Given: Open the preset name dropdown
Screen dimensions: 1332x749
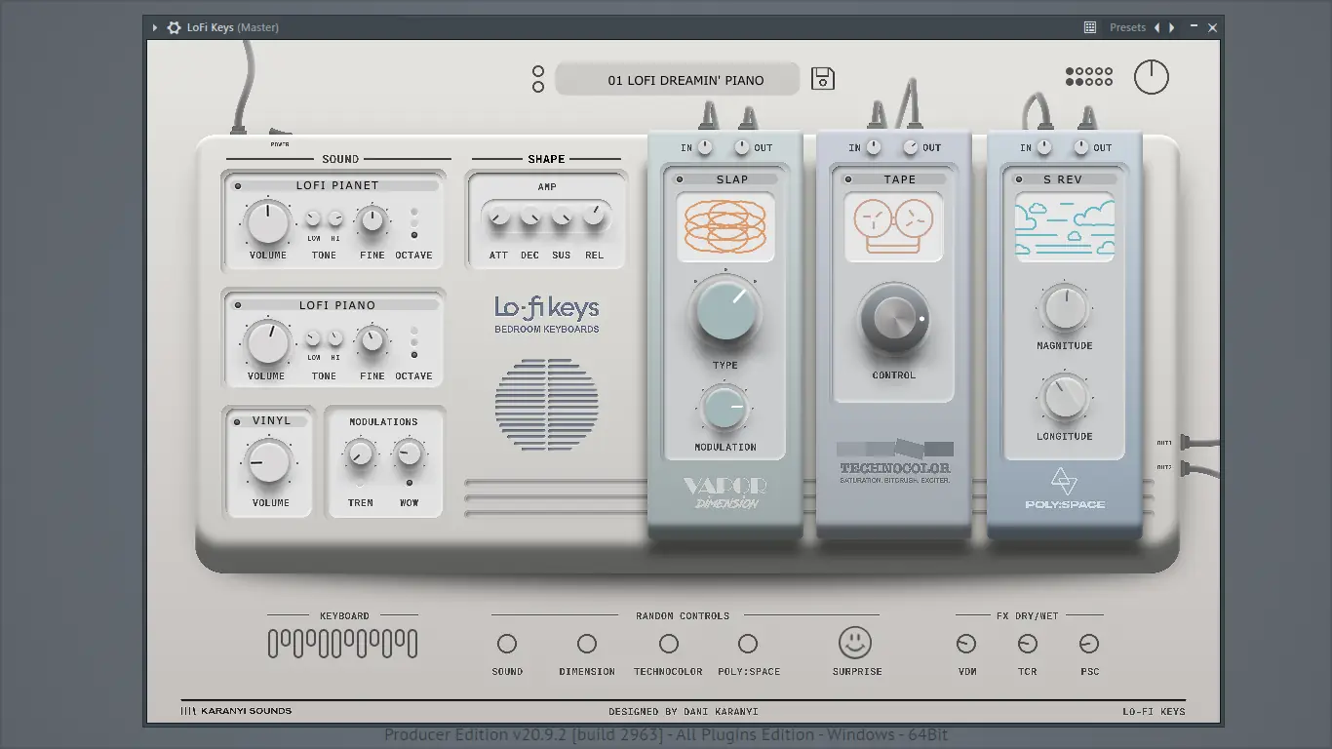Looking at the screenshot, I should click(x=677, y=80).
